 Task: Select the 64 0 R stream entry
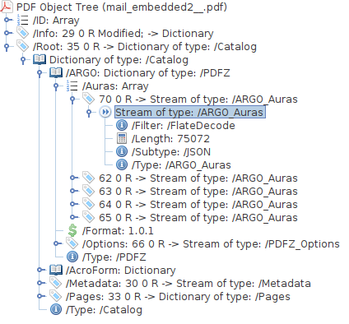(198, 204)
